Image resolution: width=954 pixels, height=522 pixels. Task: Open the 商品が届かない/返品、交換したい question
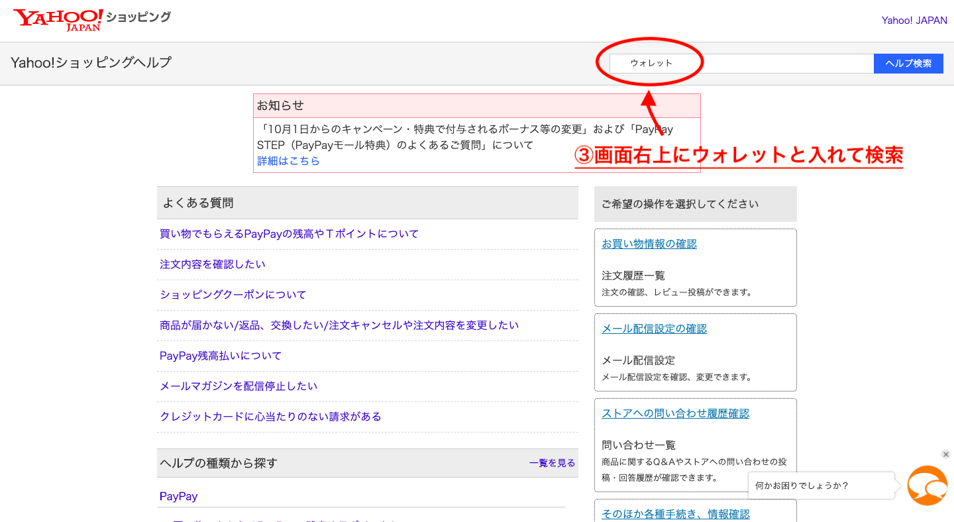(339, 325)
